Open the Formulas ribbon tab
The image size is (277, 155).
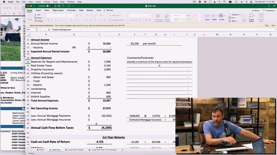coord(71,10)
